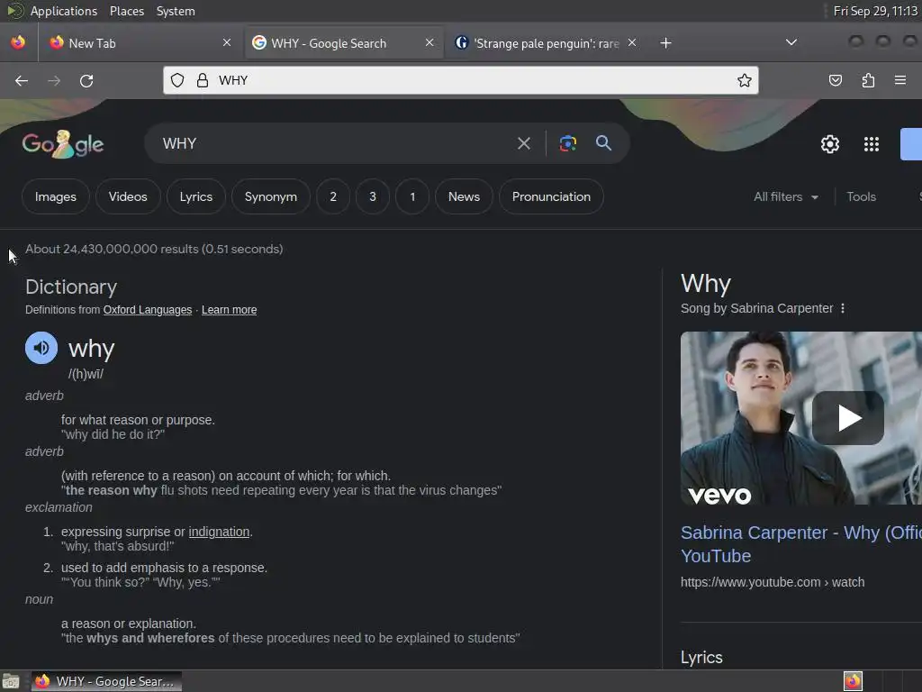Image resolution: width=922 pixels, height=692 pixels.
Task: Click the forward navigation arrow
Action: click(x=54, y=80)
